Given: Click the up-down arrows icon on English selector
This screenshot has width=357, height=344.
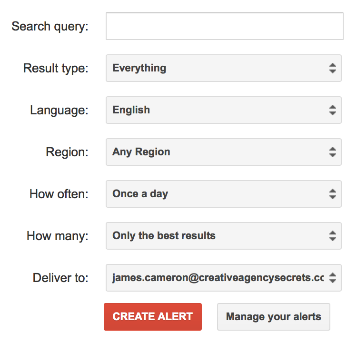Looking at the screenshot, I should pos(333,110).
